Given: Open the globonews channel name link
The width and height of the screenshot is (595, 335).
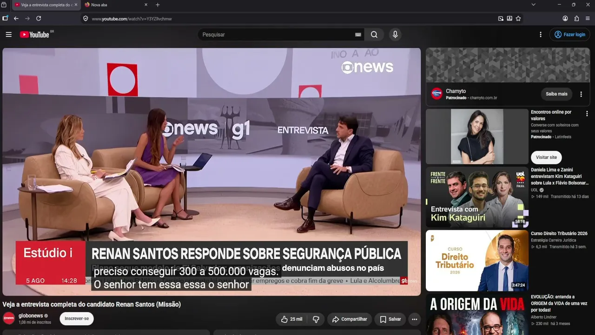Looking at the screenshot, I should tap(31, 316).
